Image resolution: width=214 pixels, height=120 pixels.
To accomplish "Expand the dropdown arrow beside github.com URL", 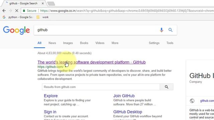I will pyautogui.click(x=66, y=67).
